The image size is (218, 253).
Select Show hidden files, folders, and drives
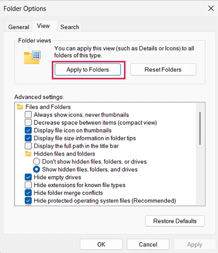pos(36,169)
